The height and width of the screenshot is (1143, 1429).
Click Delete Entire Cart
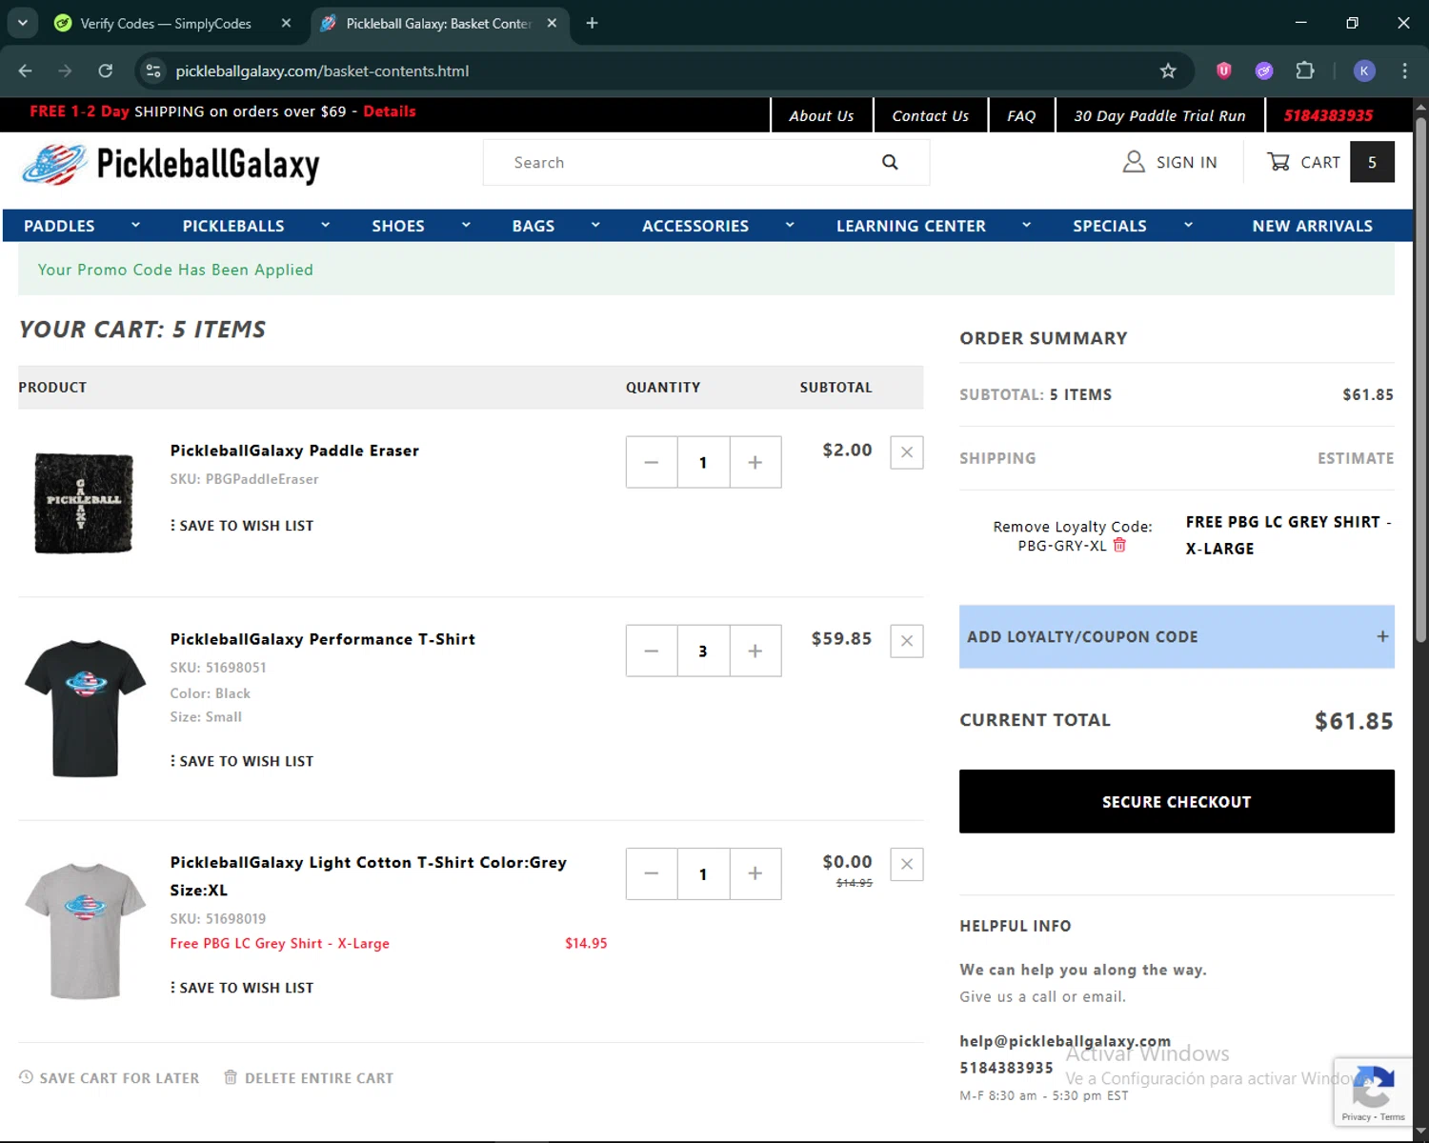pyautogui.click(x=309, y=1077)
